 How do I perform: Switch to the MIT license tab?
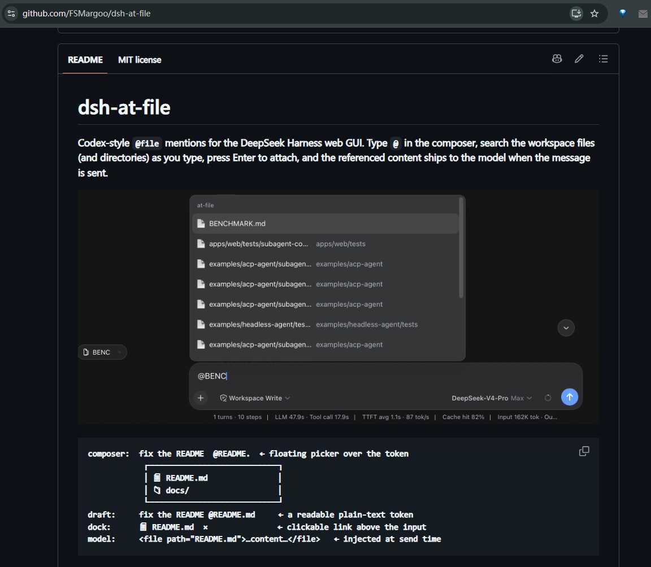point(140,60)
